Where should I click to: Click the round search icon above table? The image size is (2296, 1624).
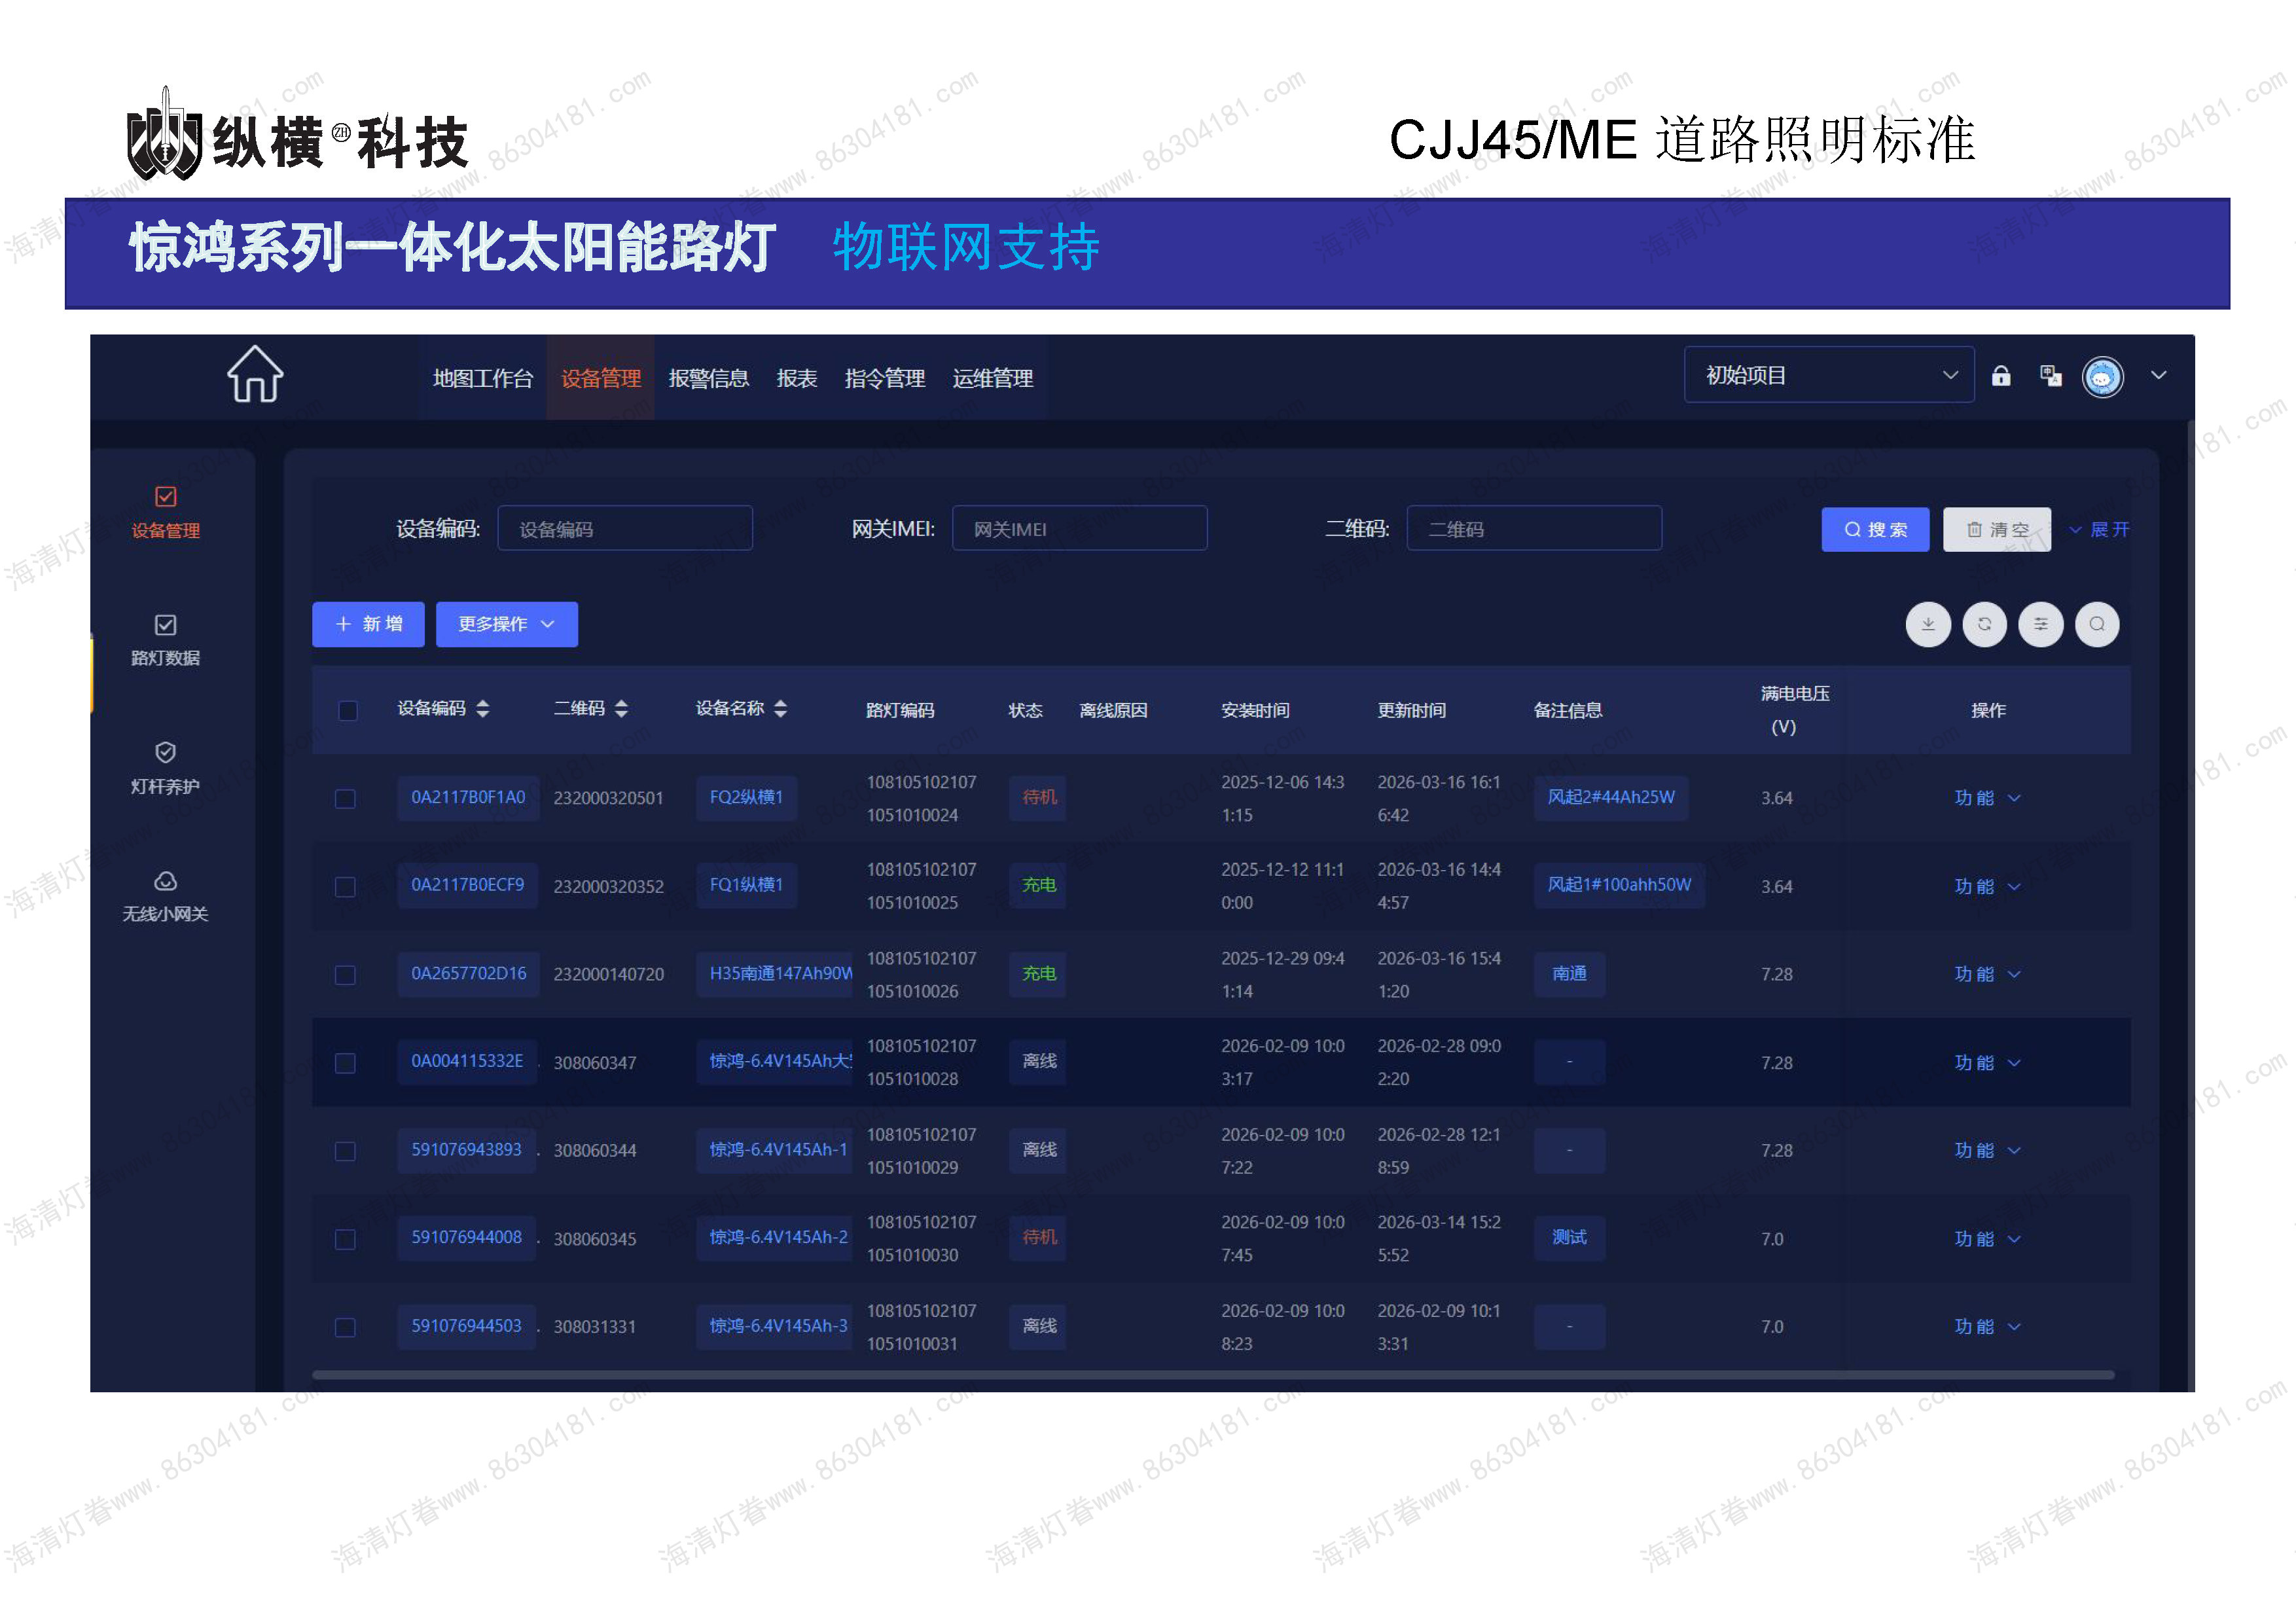coord(2097,625)
